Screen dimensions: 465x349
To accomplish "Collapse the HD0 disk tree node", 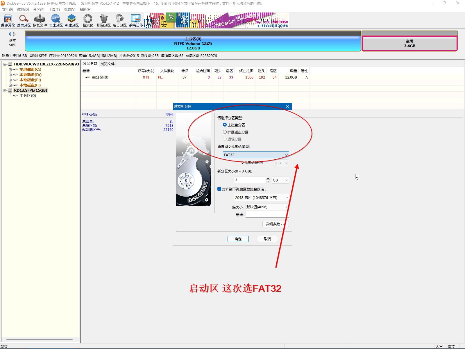I will [x=5, y=64].
